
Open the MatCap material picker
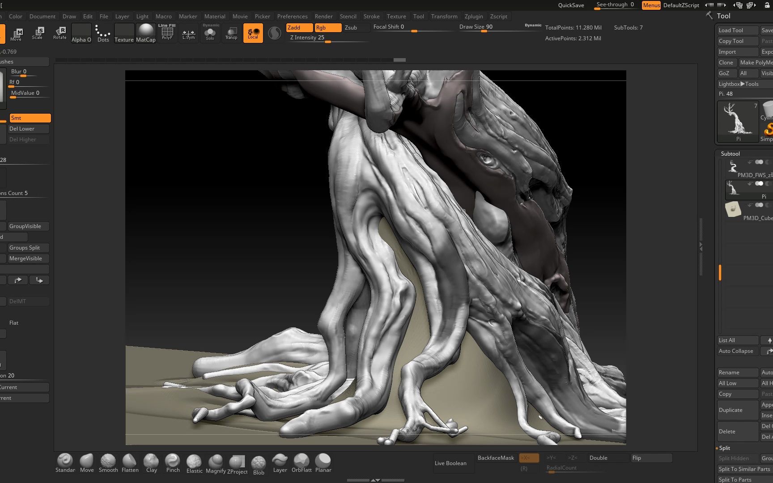(146, 32)
